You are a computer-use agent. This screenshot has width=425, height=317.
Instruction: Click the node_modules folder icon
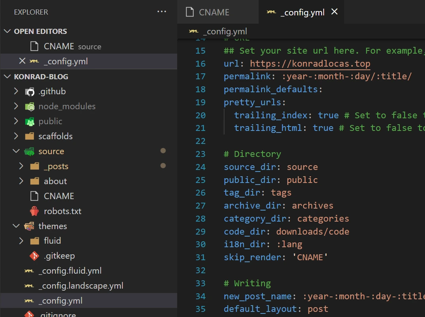coord(30,106)
